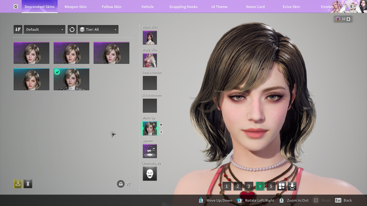Screen dimensions: 367x206
Task: Expand the Default sort dropdown
Action: point(44,29)
